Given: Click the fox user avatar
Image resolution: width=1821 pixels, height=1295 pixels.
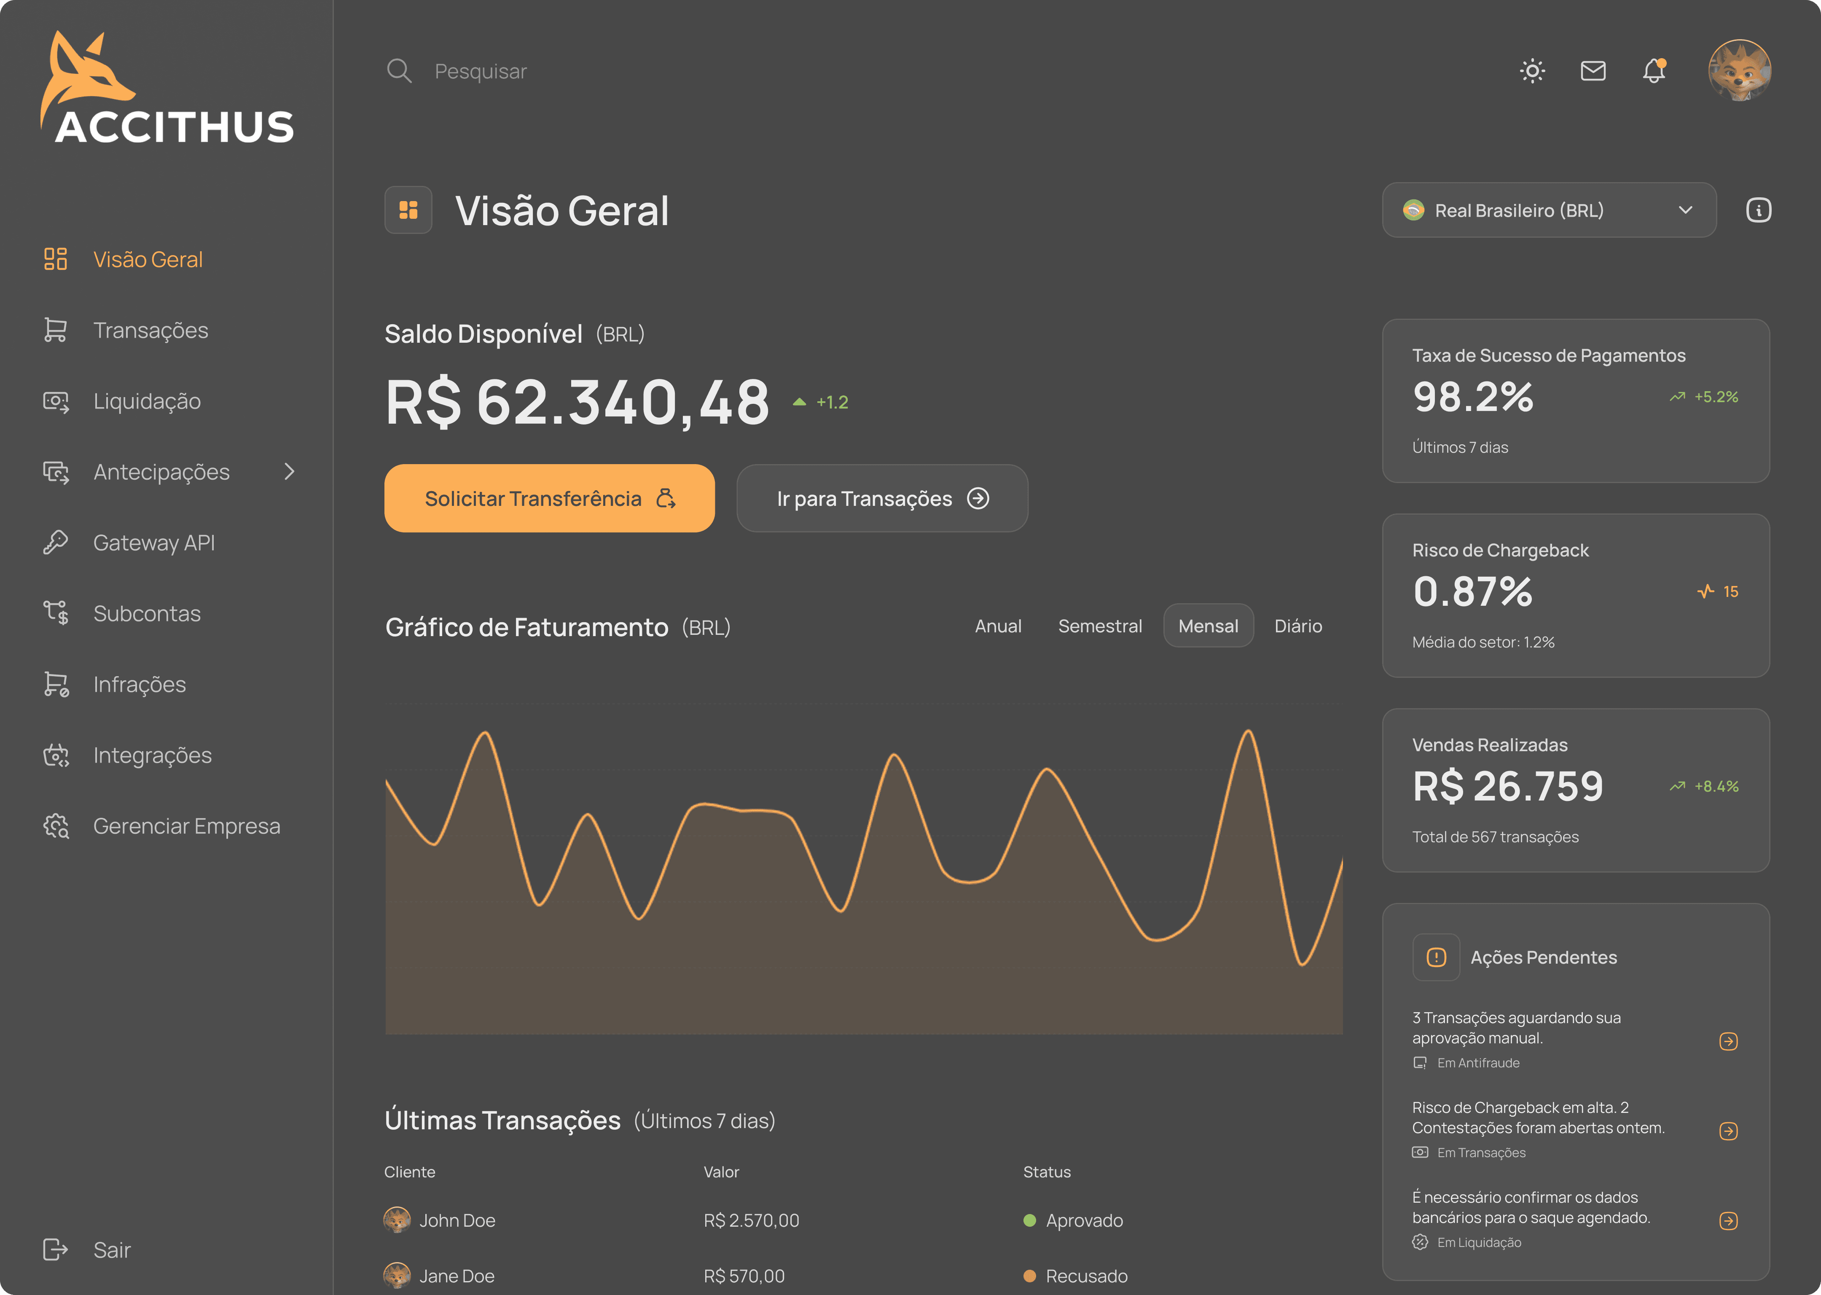Looking at the screenshot, I should point(1739,71).
